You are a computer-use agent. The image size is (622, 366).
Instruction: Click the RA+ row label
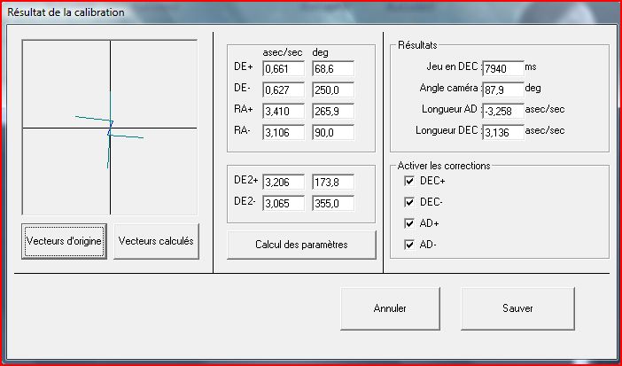tap(243, 109)
